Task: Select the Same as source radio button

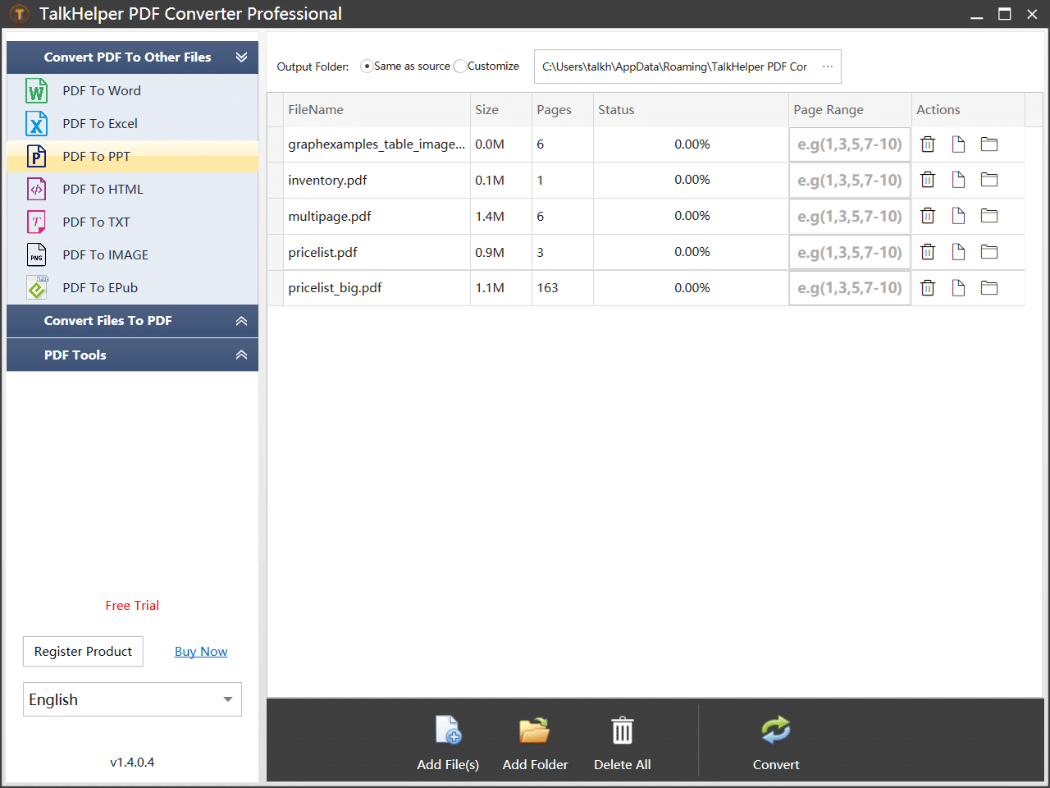Action: click(367, 66)
